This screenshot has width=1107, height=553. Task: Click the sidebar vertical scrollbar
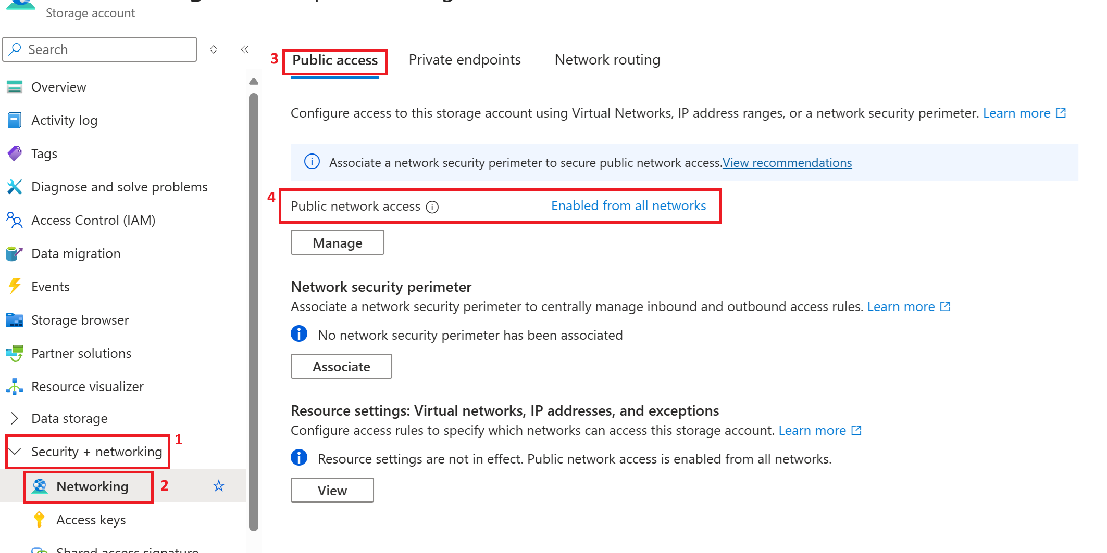coord(254,312)
